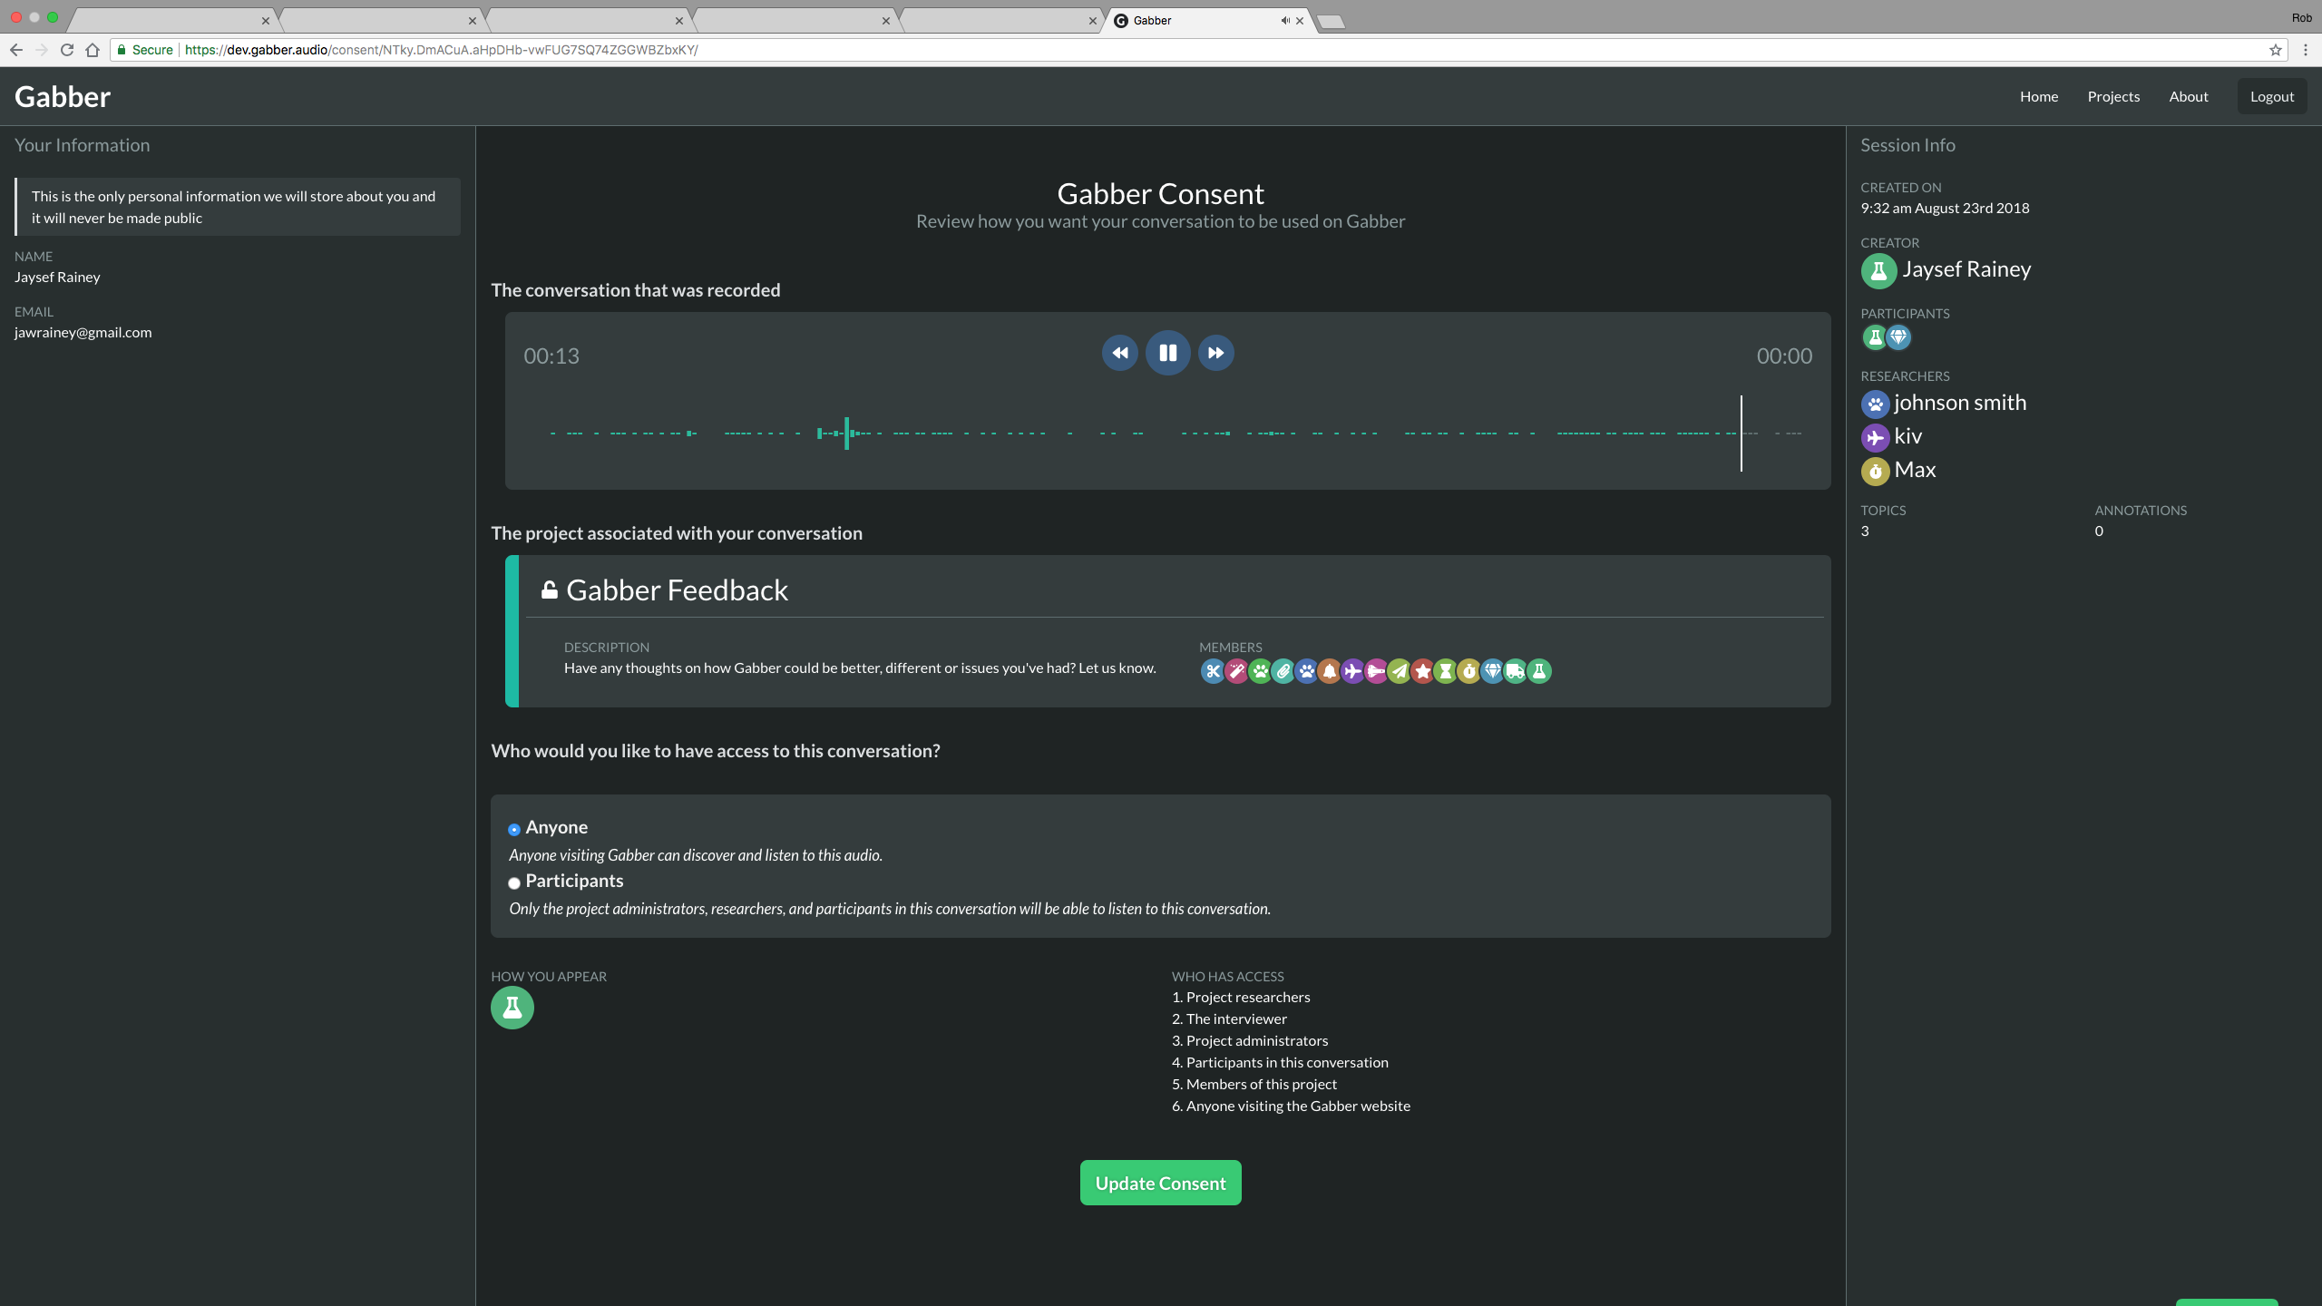Viewport: 2322px width, 1306px height.
Task: Click the researcher name kiv
Action: 1908,436
